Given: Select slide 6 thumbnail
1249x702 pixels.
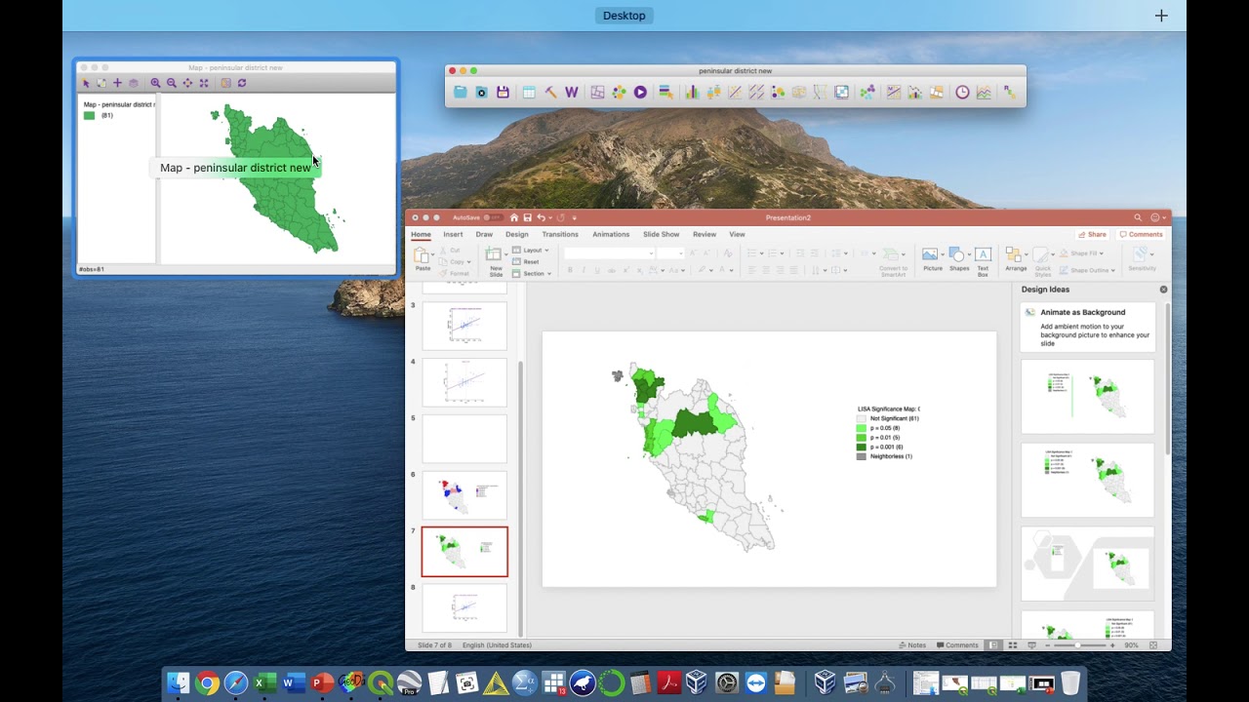Looking at the screenshot, I should pos(464,494).
